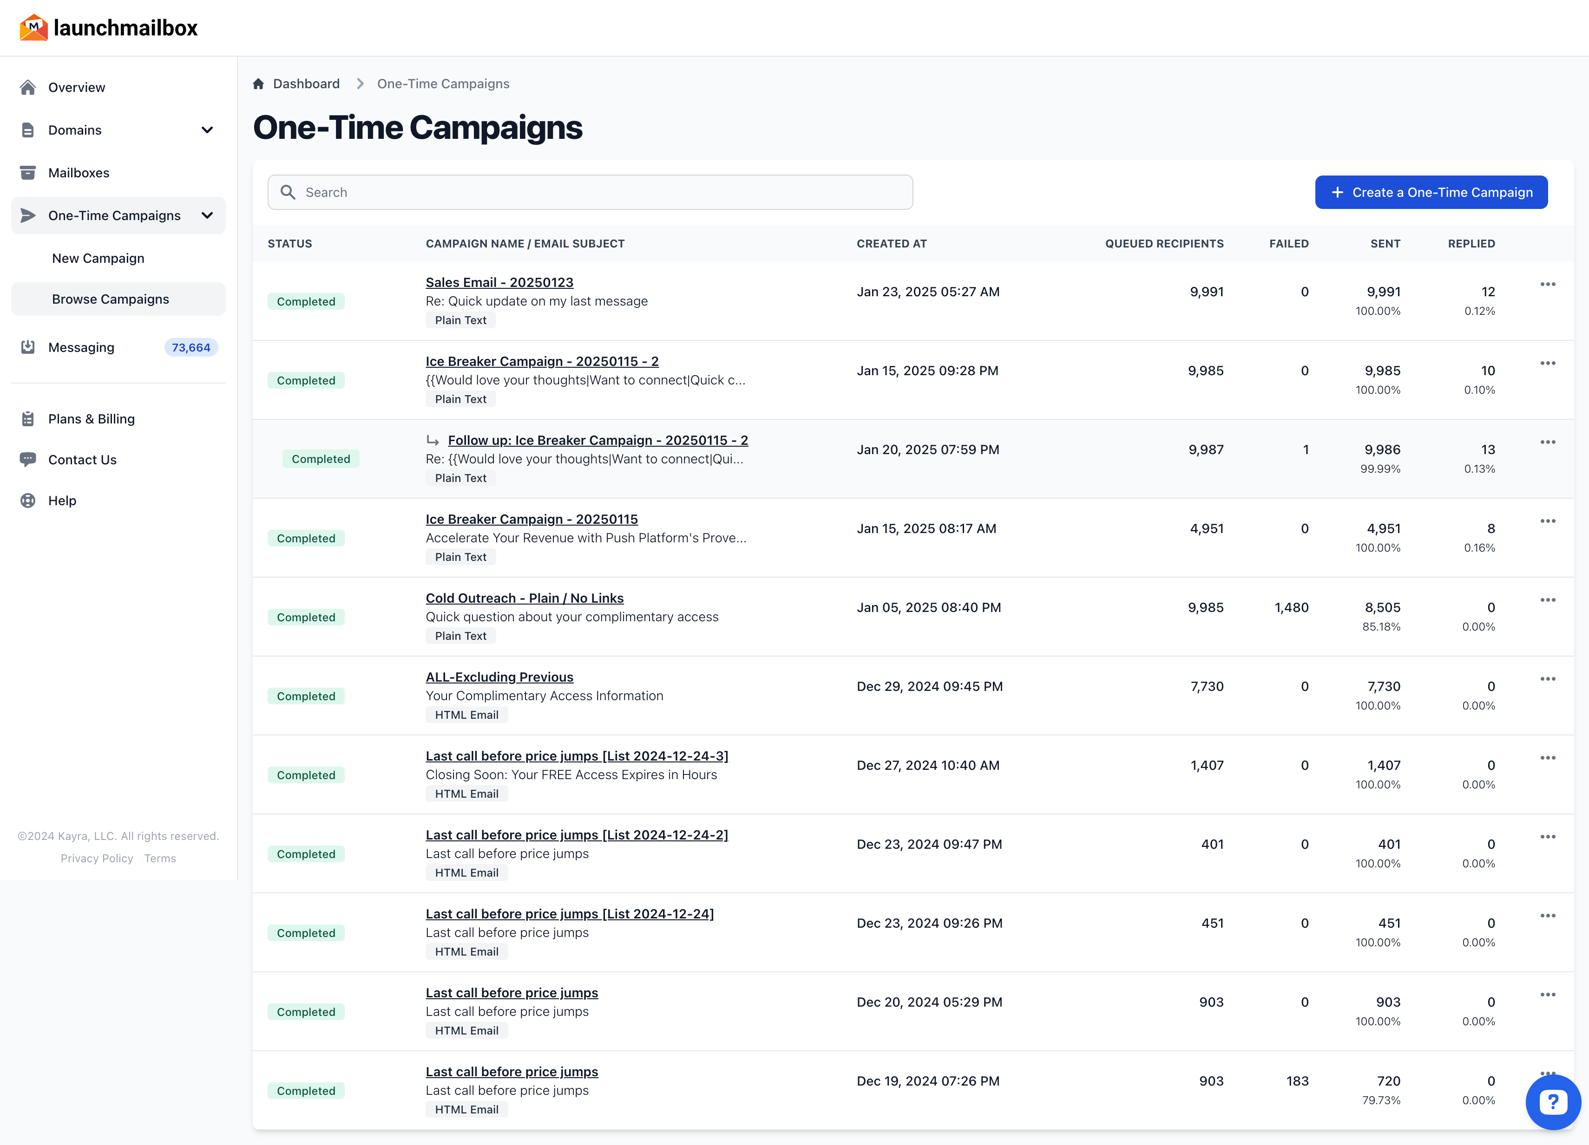The image size is (1589, 1145).
Task: Select the Contact Us chat bubble icon
Action: point(28,459)
